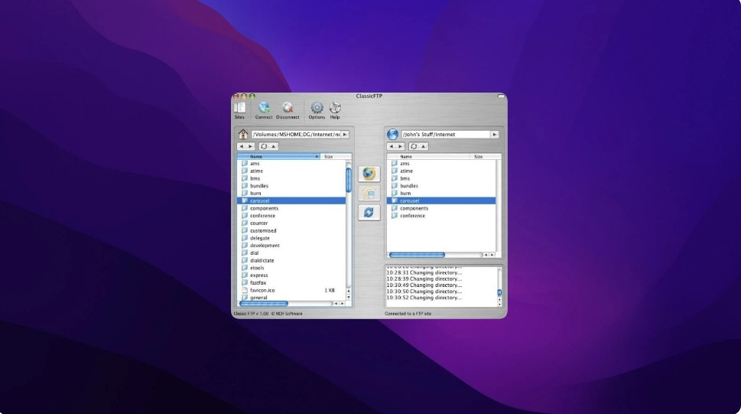741x414 pixels.
Task: Refresh the local pane listing
Action: (x=264, y=147)
